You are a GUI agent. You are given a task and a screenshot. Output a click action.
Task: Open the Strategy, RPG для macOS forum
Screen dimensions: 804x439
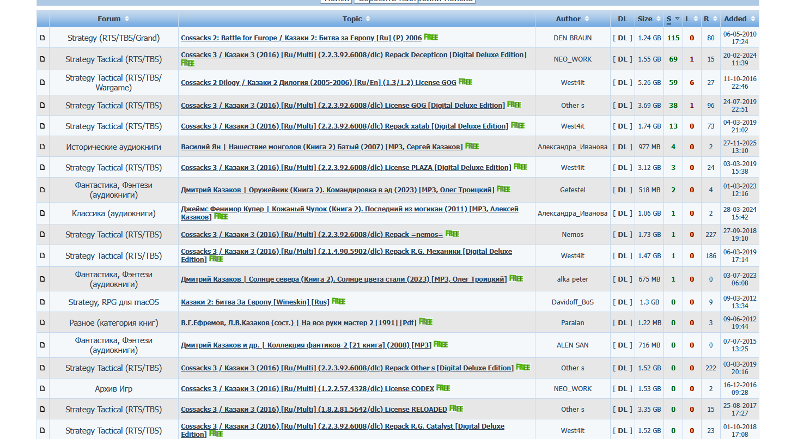[114, 302]
